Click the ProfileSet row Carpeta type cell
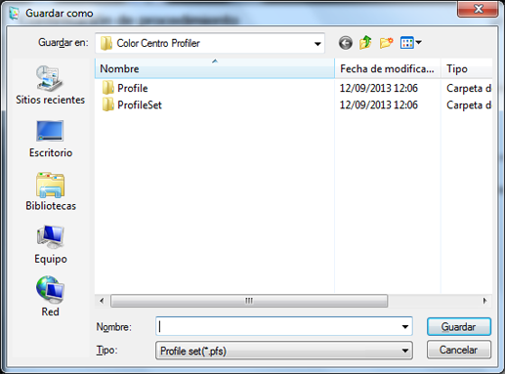Viewport: 505px width, 374px height. tap(469, 105)
